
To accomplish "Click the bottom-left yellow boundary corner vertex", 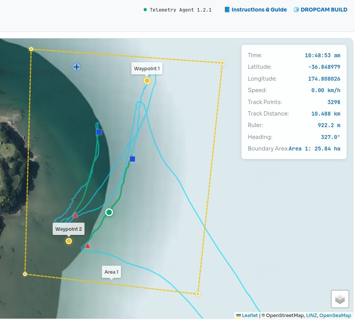I will (25, 274).
